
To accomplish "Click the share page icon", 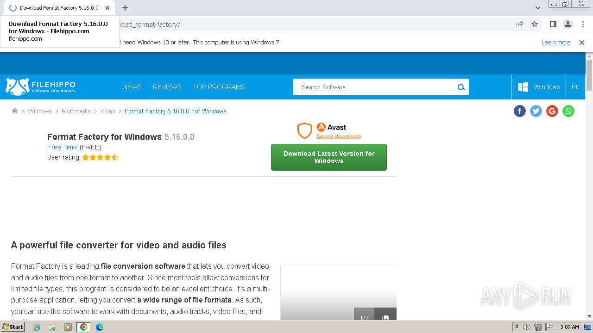I will [x=520, y=24].
